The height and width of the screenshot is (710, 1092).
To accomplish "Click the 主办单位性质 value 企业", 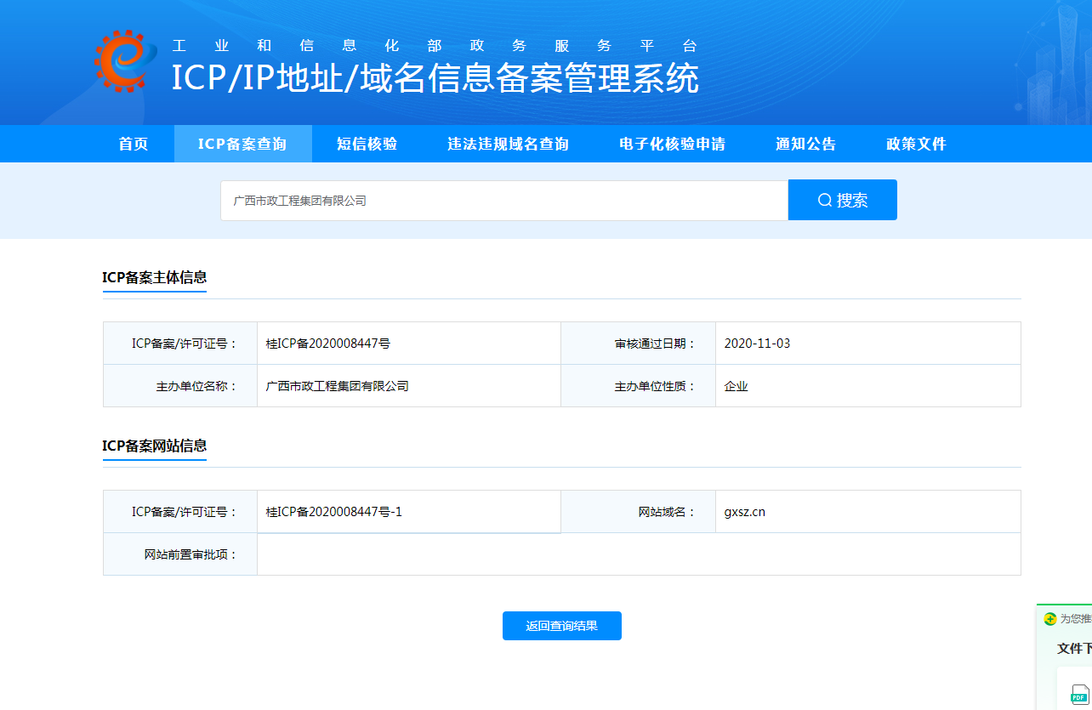I will pos(736,385).
